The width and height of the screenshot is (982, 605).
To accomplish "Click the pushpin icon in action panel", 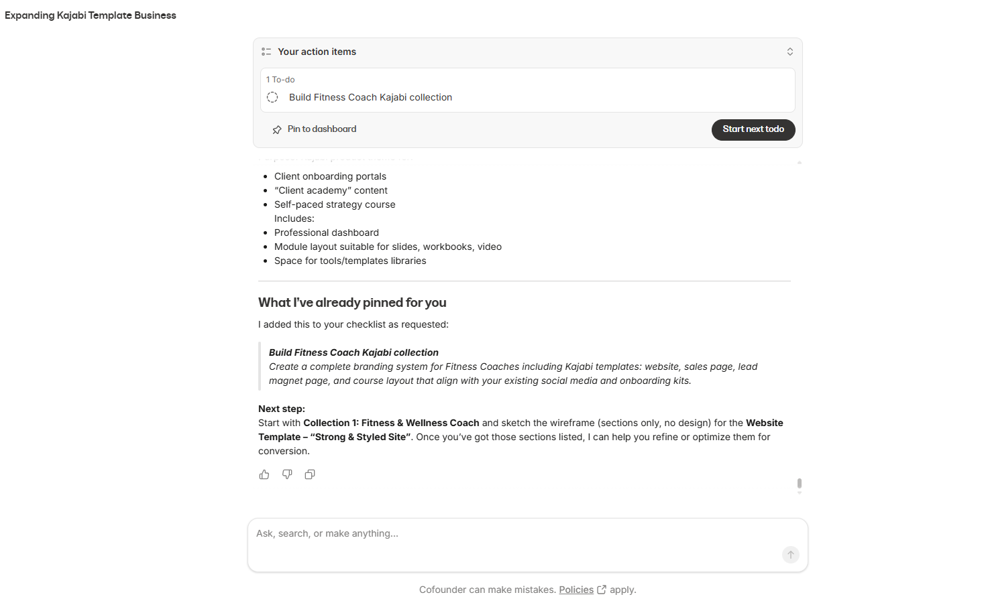I will [277, 129].
